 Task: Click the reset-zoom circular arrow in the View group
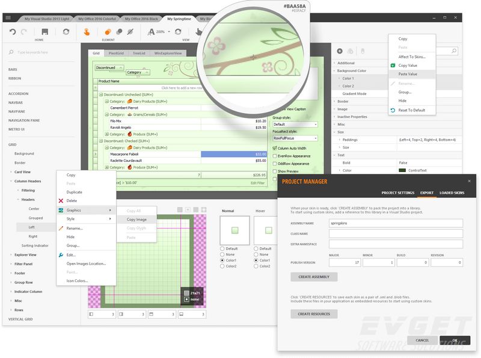click(x=178, y=32)
